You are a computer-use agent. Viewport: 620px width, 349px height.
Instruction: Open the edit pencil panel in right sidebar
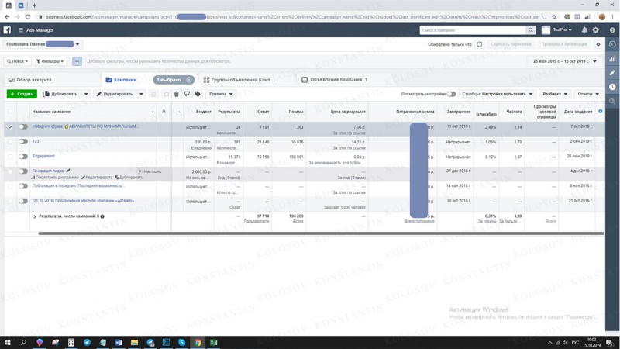pyautogui.click(x=612, y=73)
